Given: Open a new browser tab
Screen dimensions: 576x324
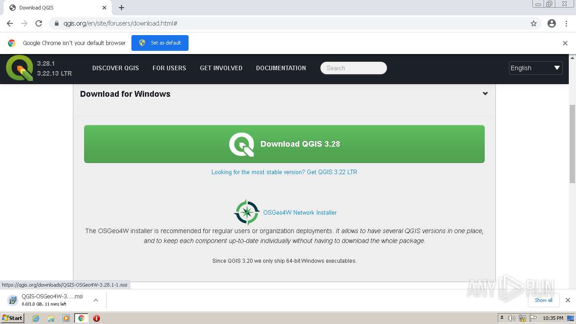Looking at the screenshot, I should 121,8.
